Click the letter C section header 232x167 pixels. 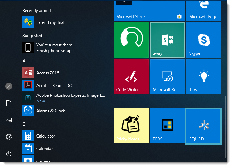tap(24, 124)
